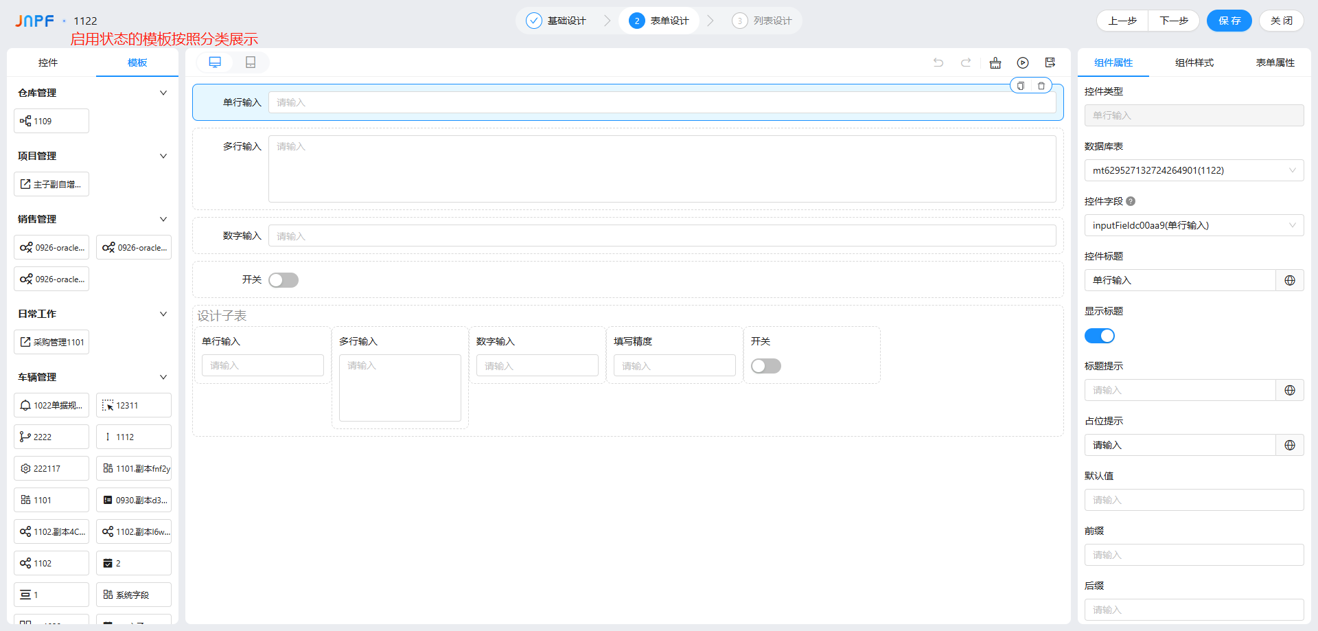Edit 控件标题 text field

click(x=1180, y=280)
